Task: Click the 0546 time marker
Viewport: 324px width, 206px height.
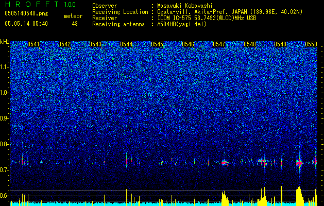Action: tap(188, 44)
